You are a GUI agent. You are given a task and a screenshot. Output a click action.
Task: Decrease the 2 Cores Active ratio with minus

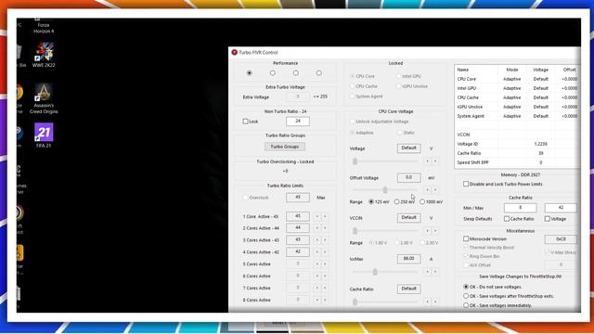(317, 228)
